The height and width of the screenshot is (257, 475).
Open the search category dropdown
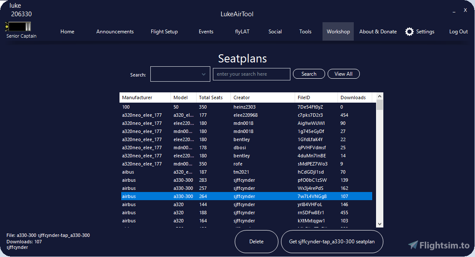point(180,74)
